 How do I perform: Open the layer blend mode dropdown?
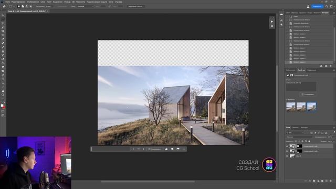click(299, 137)
